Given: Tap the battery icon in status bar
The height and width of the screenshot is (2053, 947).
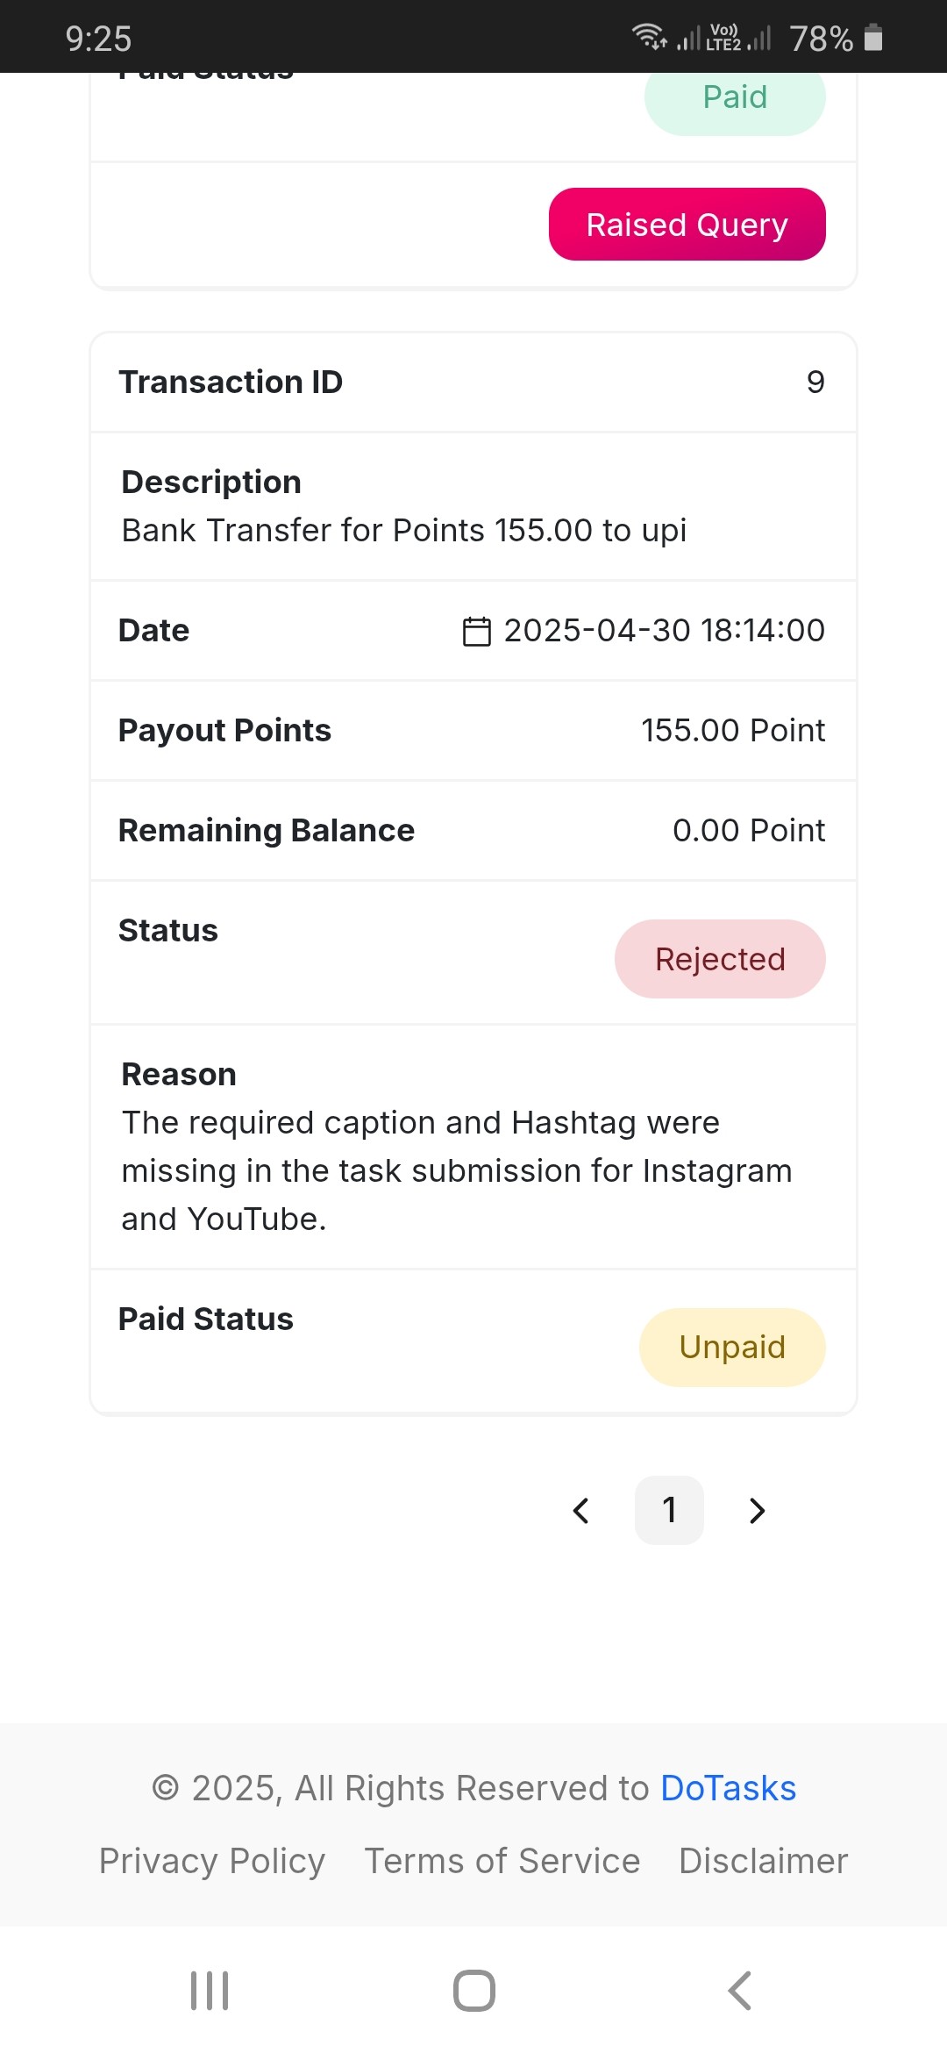Looking at the screenshot, I should [x=873, y=38].
